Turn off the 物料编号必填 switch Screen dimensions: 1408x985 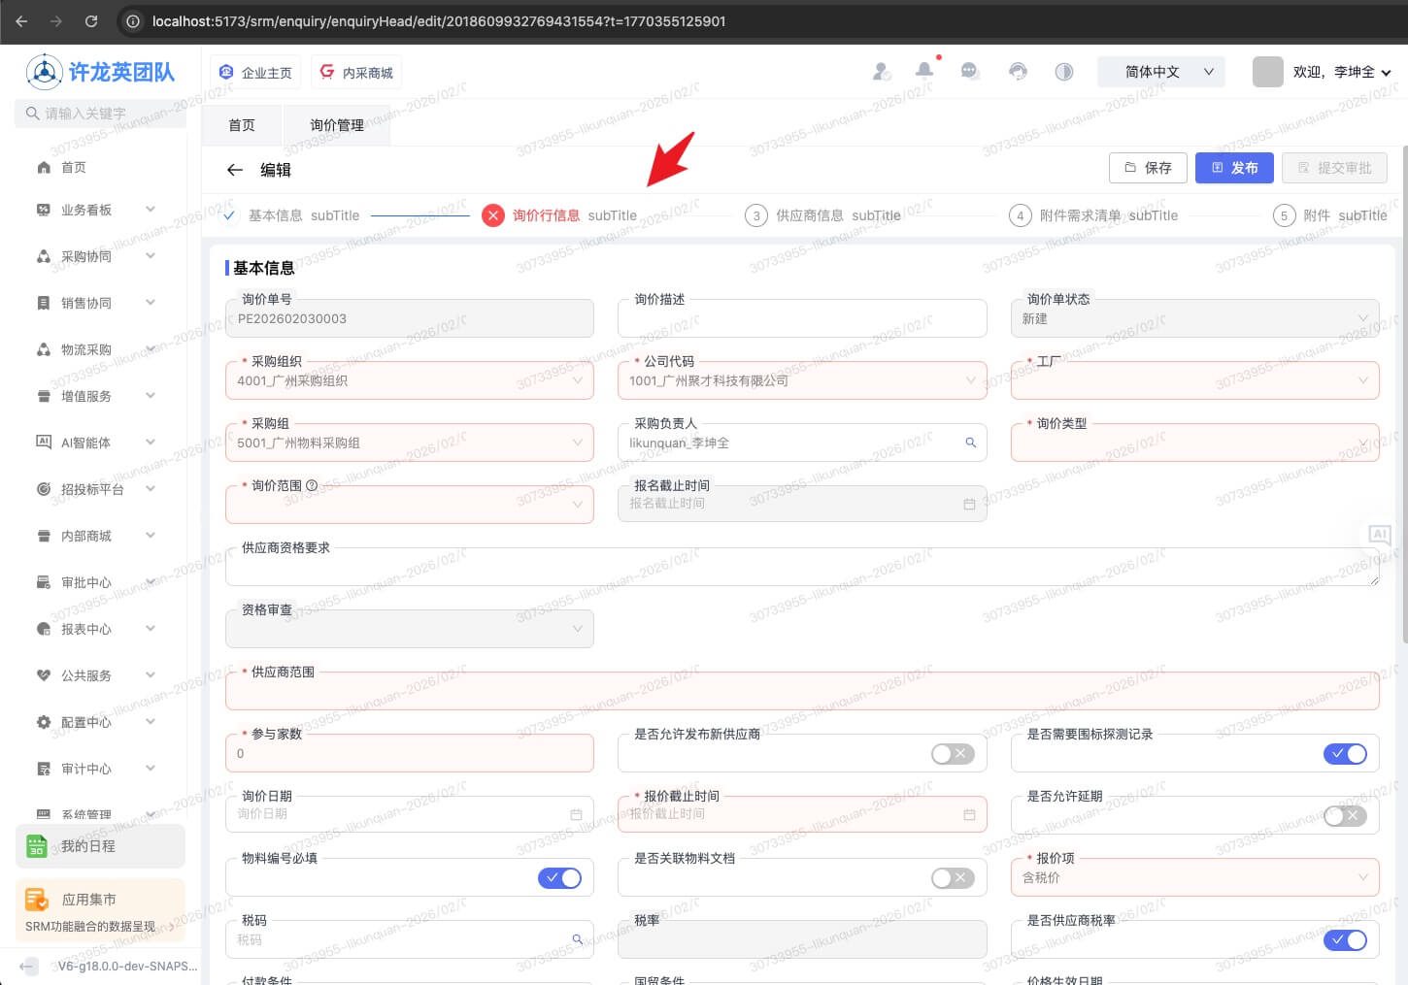[x=559, y=878]
